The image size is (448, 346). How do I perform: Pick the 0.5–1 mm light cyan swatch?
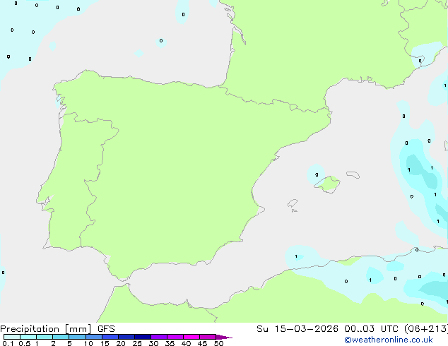click(28, 337)
